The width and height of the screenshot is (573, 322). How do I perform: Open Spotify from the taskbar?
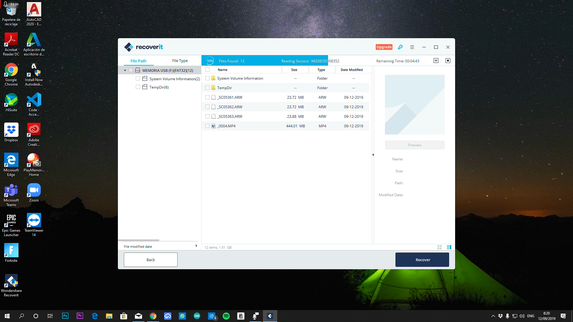coord(226,316)
